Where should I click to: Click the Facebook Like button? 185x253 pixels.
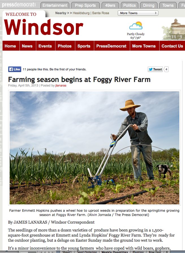point(15,69)
